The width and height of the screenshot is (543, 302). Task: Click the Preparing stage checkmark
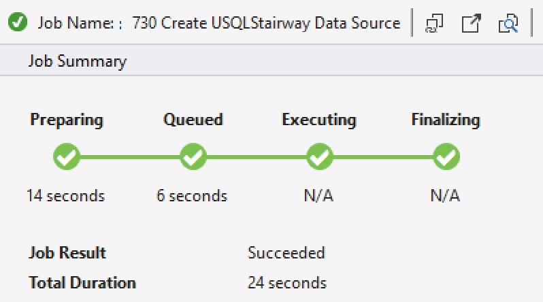(x=67, y=158)
